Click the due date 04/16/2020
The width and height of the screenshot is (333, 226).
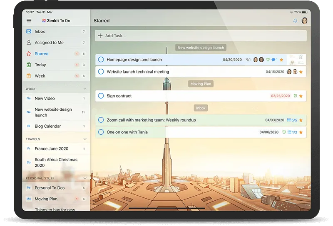[275, 72]
